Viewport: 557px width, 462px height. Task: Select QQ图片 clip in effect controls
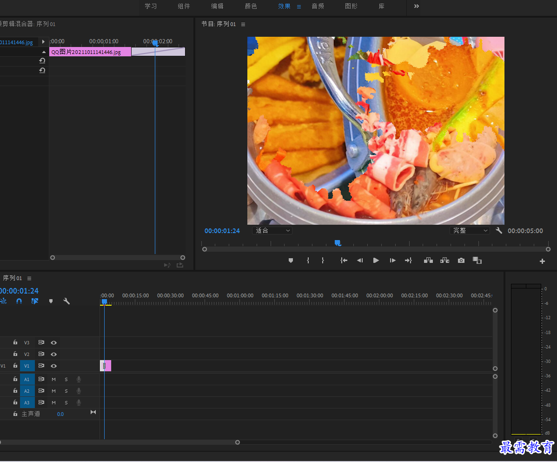[x=90, y=52]
